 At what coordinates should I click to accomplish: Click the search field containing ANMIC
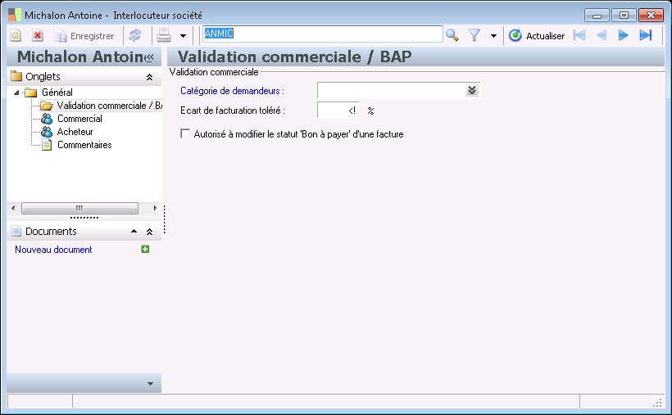[x=323, y=34]
